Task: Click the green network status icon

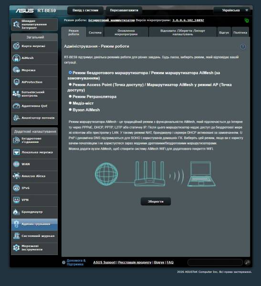Action: tap(247, 20)
